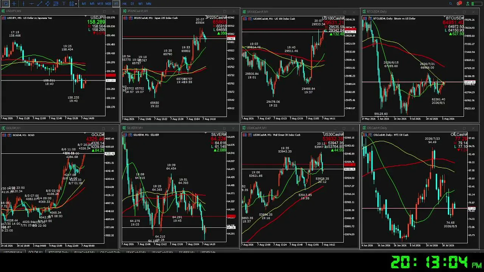Activate the crosshair tool
Screen dimensions: 484x272
(x=14, y=3)
